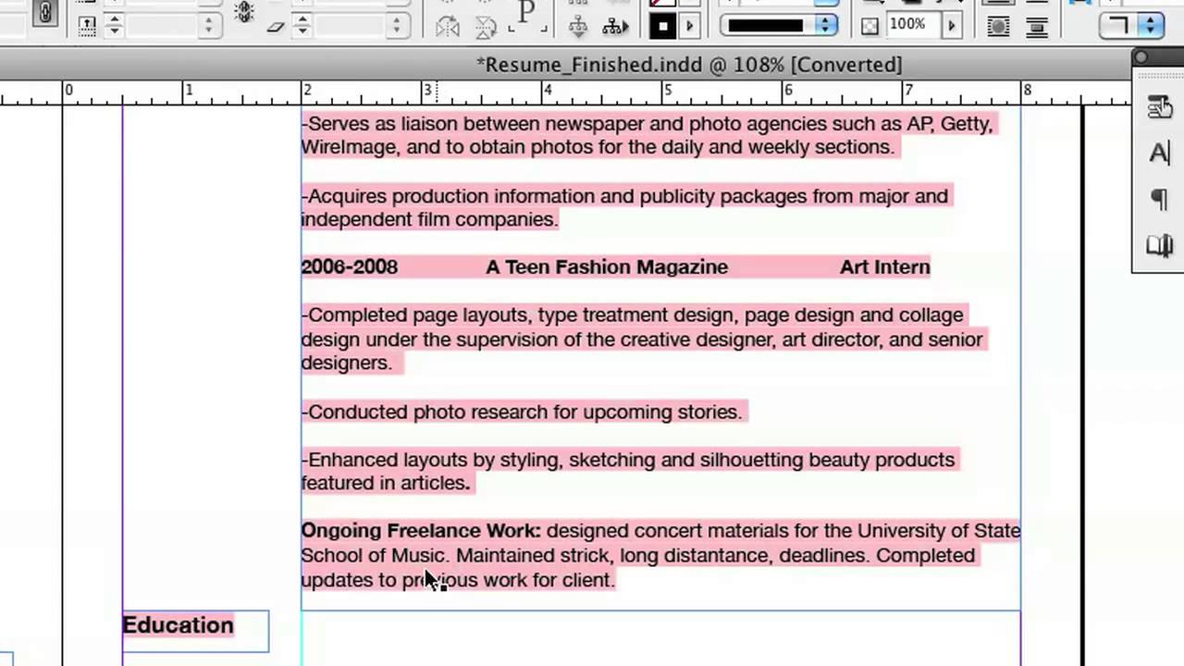The width and height of the screenshot is (1184, 666).
Task: Expand the stroke color flyout arrow
Action: pyautogui.click(x=688, y=26)
